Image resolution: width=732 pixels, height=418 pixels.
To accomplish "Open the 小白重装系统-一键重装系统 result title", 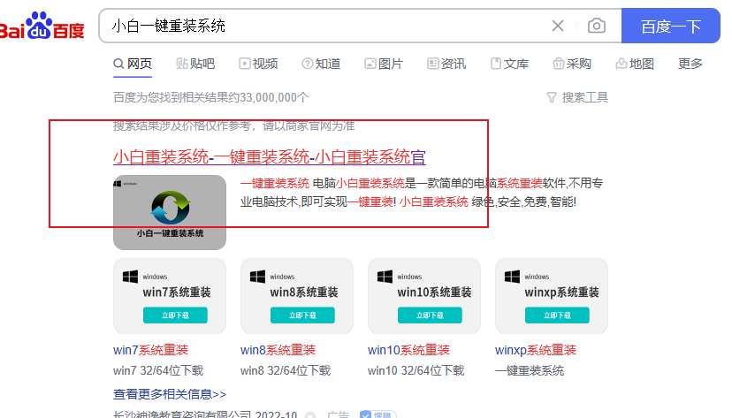I will (270, 156).
